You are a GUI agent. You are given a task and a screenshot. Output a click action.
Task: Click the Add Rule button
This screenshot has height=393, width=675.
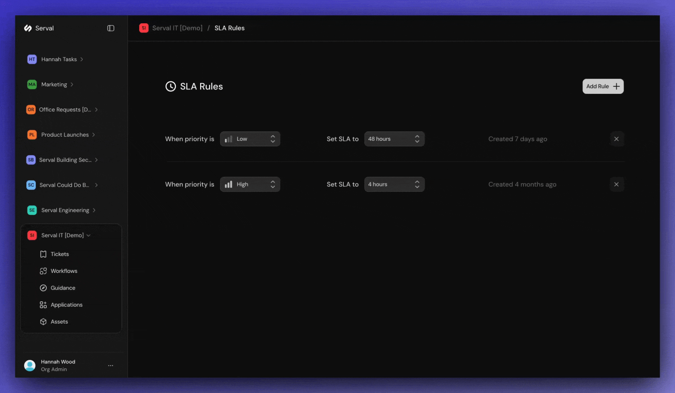pyautogui.click(x=603, y=86)
